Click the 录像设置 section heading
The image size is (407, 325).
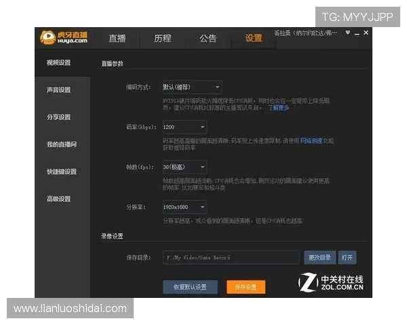[x=112, y=236]
